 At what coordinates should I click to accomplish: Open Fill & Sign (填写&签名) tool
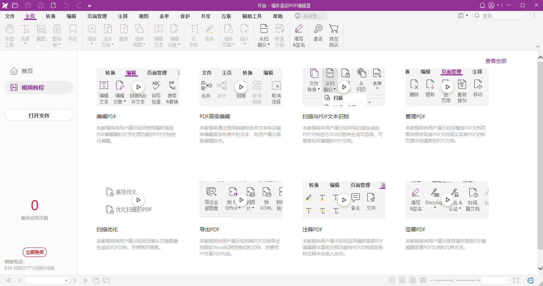(299, 35)
